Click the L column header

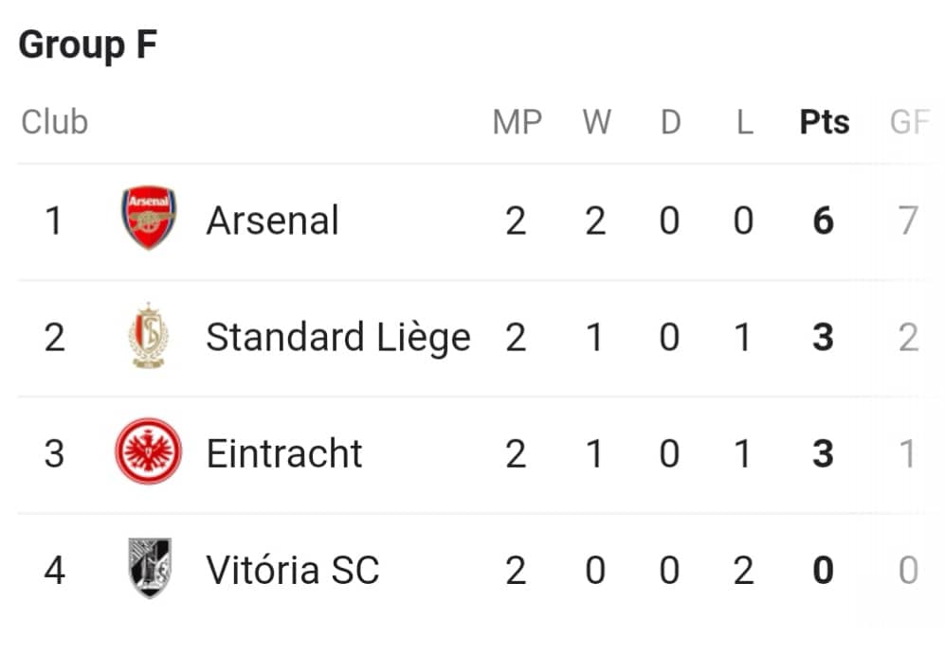coord(745,122)
